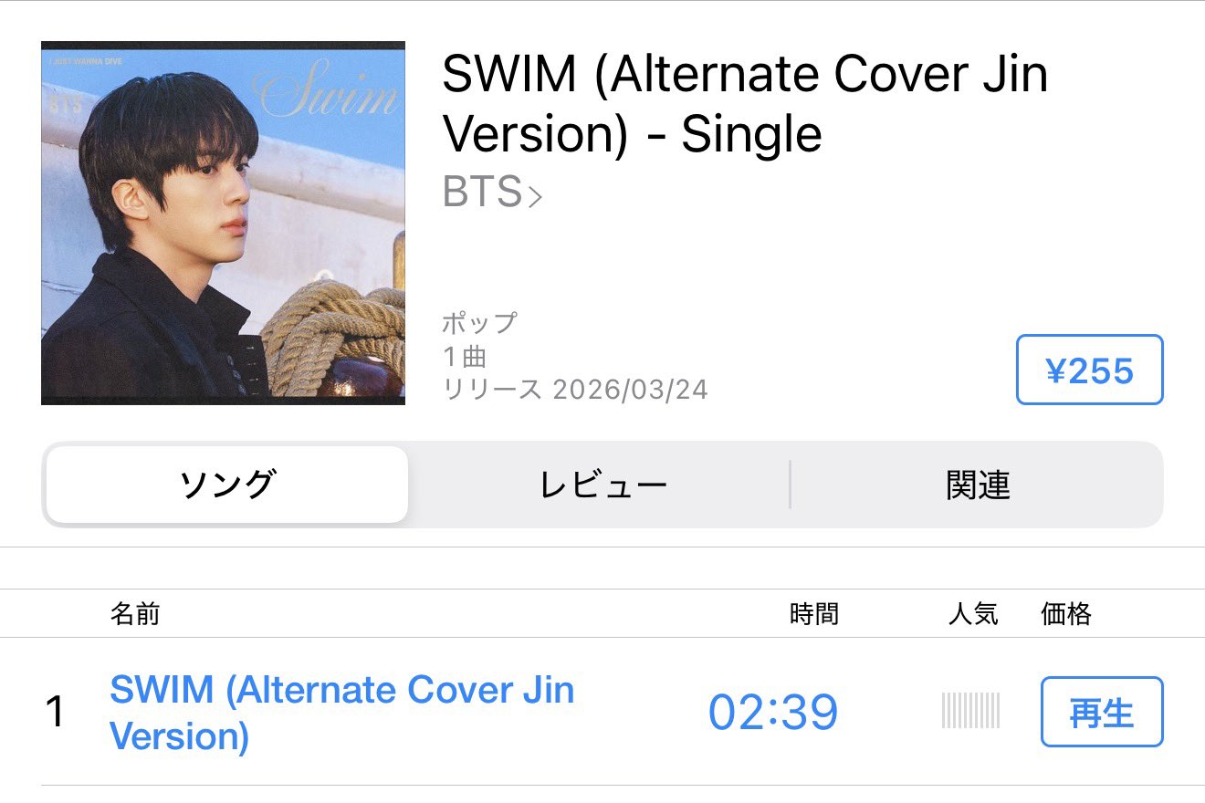The height and width of the screenshot is (803, 1205).
Task: Tap the popularity bar indicator for track 1
Action: point(971,711)
